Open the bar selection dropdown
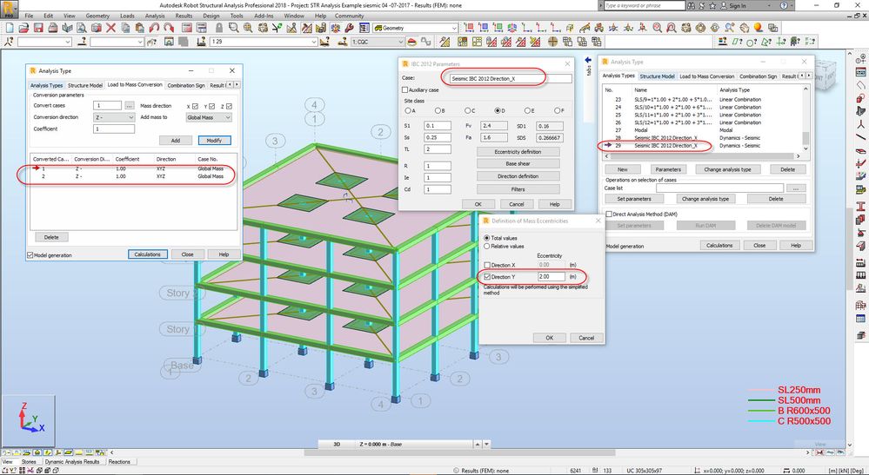 117,42
